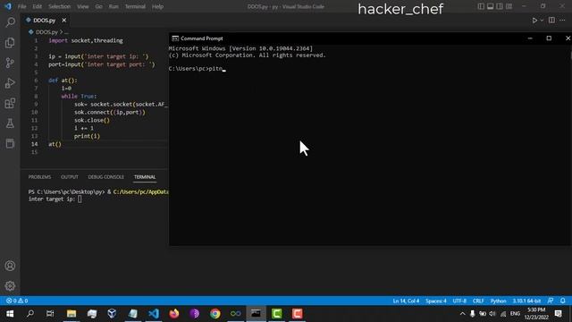Expand the run button dropdown arrow
The width and height of the screenshot is (572, 322).
tap(542, 21)
